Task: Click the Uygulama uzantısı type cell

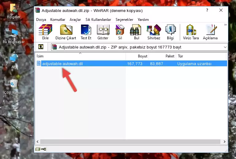Action: point(194,64)
